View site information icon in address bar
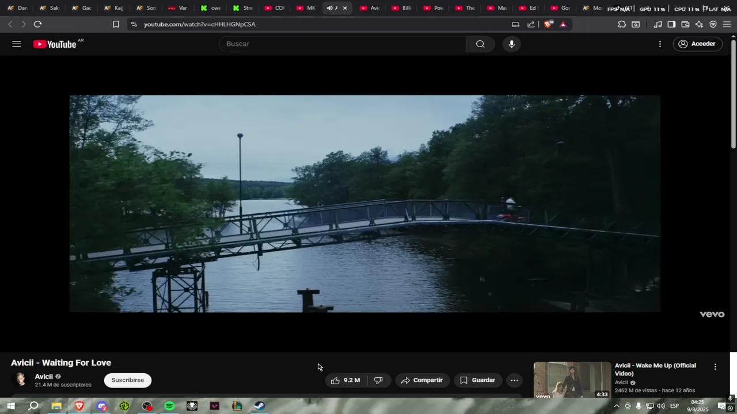The image size is (737, 414). click(x=134, y=24)
